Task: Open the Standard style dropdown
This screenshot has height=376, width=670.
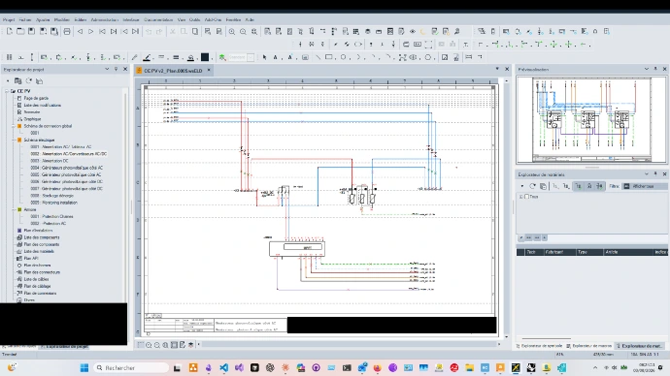Action: (251, 57)
